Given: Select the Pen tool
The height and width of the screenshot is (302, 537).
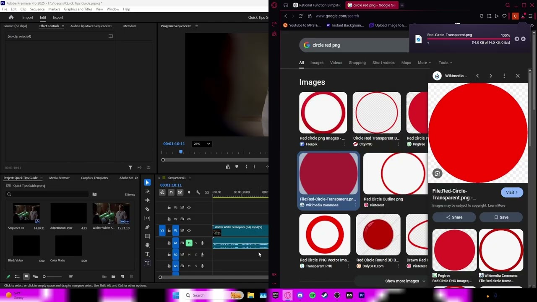Looking at the screenshot, I should click(x=147, y=227).
